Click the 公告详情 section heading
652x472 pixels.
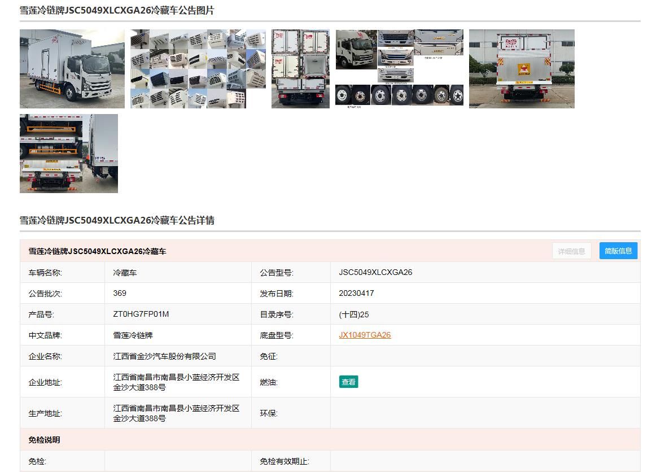pyautogui.click(x=117, y=220)
